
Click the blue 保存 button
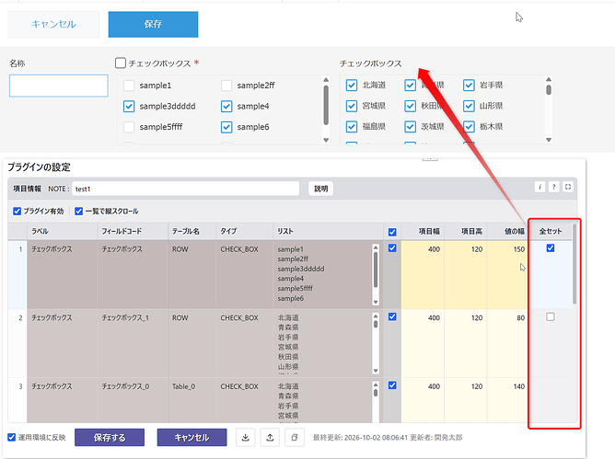point(153,24)
